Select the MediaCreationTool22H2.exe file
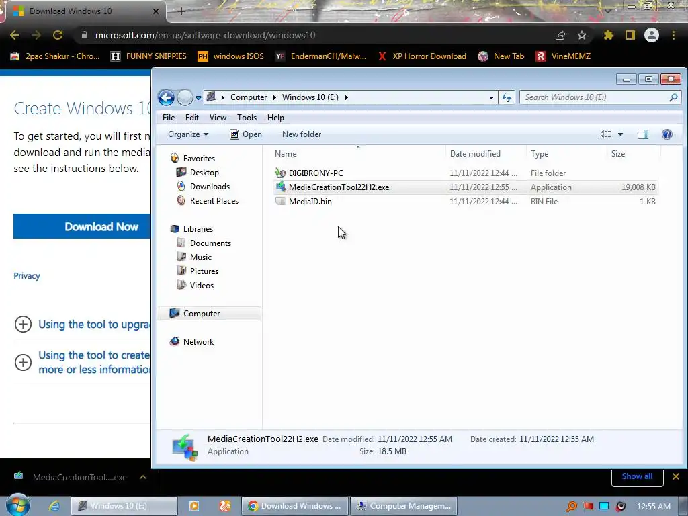 coord(465,187)
